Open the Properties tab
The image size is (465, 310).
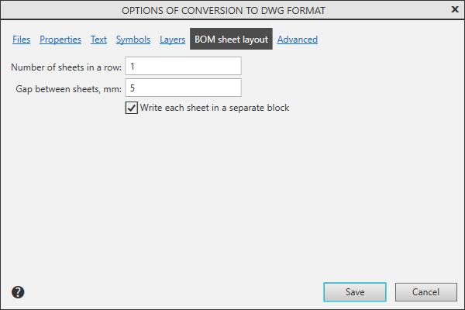tap(60, 40)
